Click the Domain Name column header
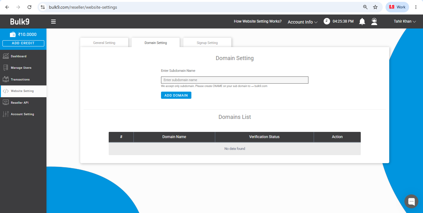 174,137
